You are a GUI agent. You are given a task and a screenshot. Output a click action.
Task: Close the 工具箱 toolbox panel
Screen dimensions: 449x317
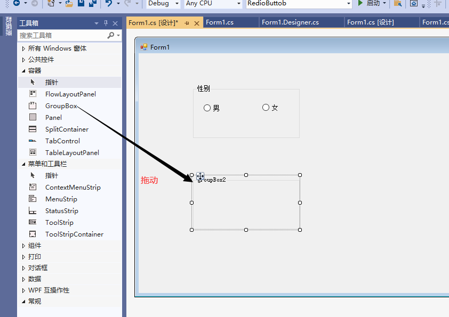click(x=115, y=23)
